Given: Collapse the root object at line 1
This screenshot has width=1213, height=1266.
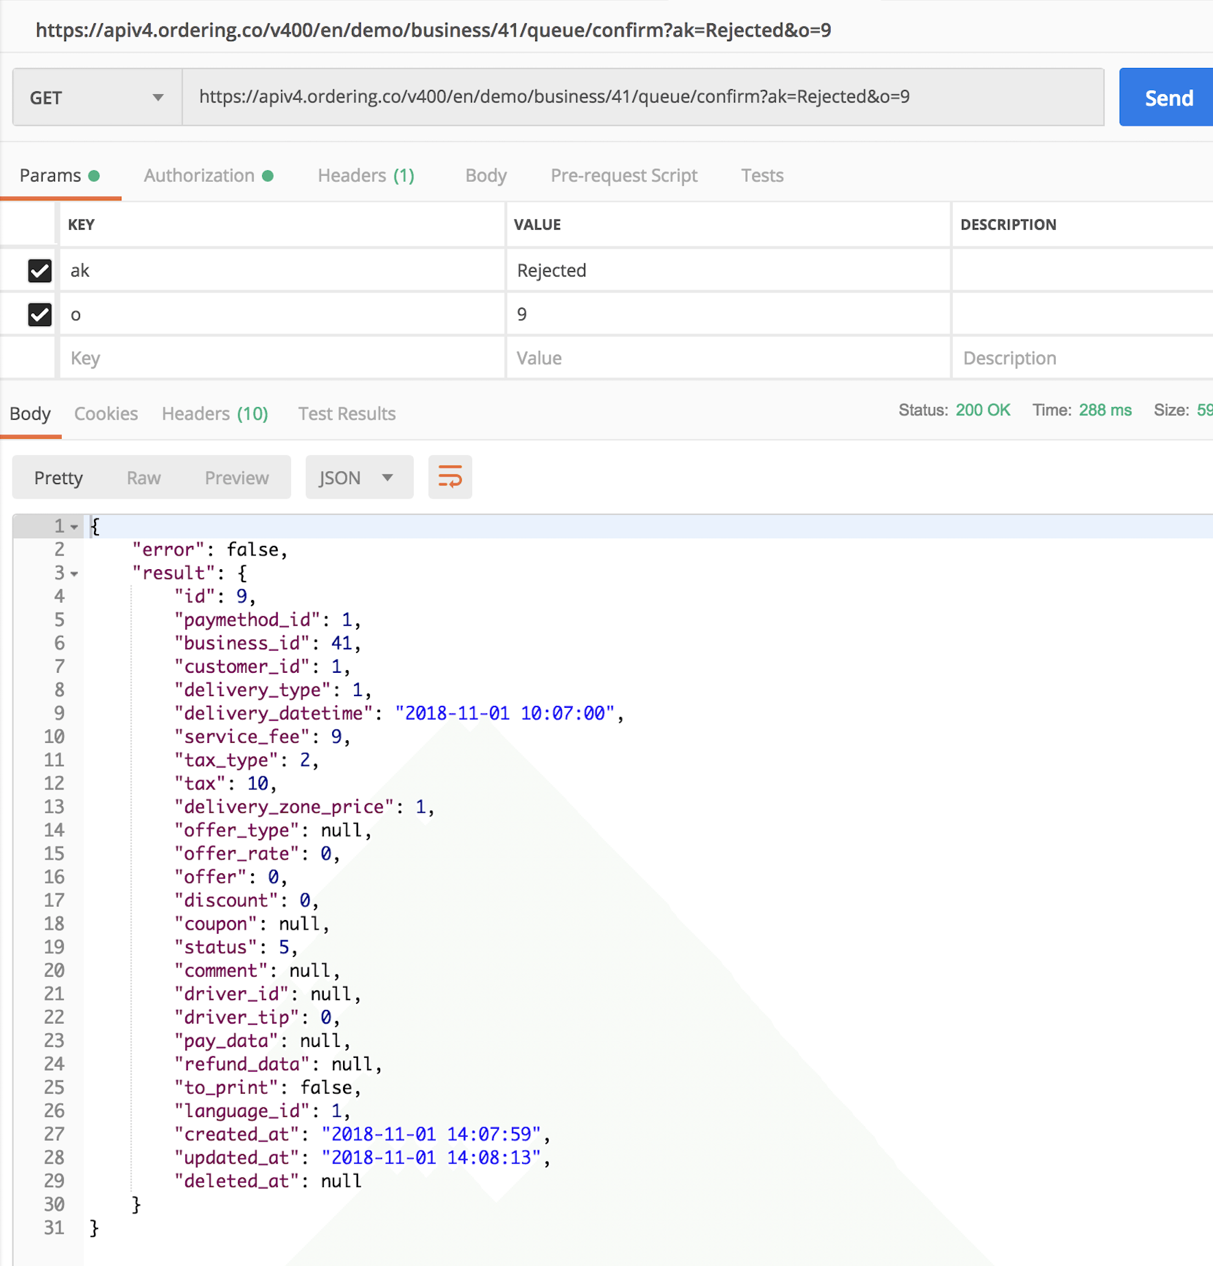Looking at the screenshot, I should 74,527.
